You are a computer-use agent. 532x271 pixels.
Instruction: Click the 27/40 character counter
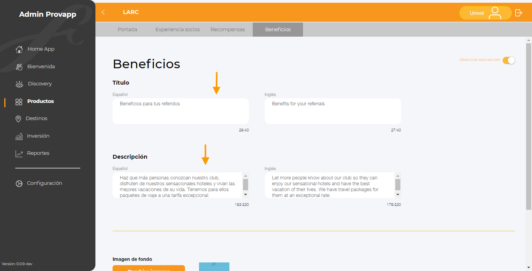pyautogui.click(x=396, y=130)
